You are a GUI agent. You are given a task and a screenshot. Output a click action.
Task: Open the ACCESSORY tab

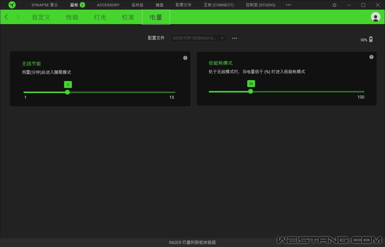tap(108, 5)
